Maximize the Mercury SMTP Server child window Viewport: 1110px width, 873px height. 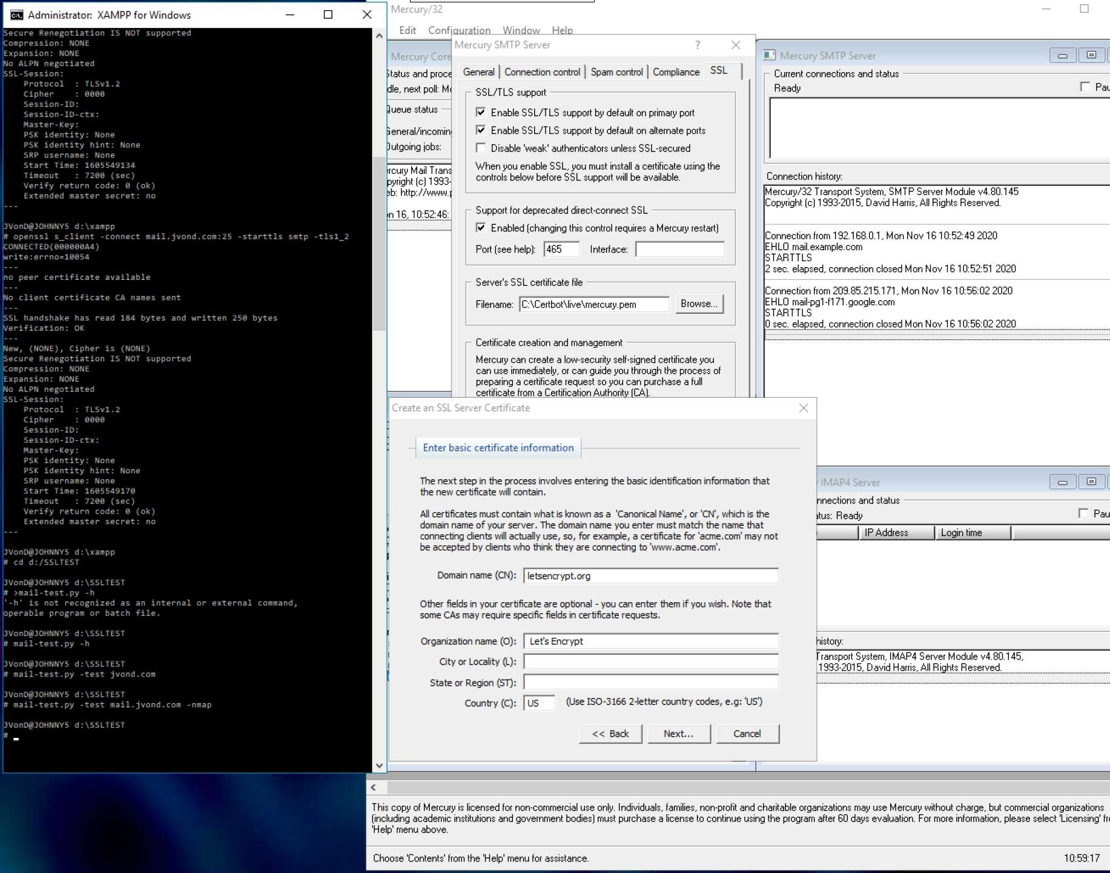tap(1091, 56)
